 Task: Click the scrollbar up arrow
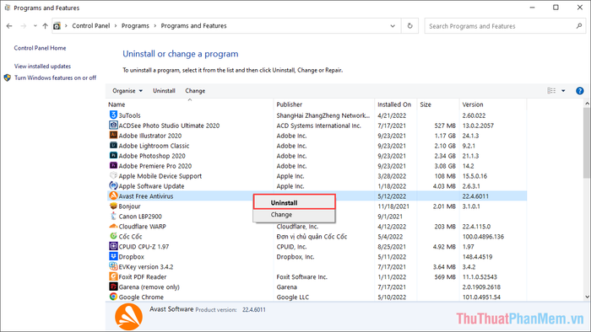click(x=587, y=103)
